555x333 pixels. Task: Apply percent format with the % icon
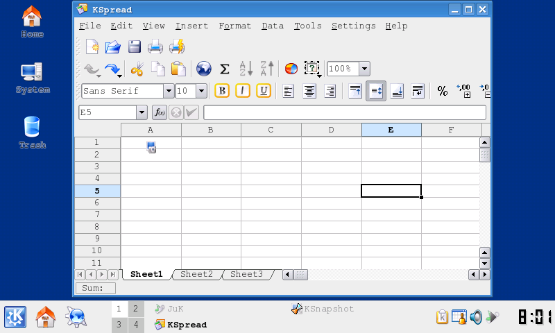click(x=443, y=92)
